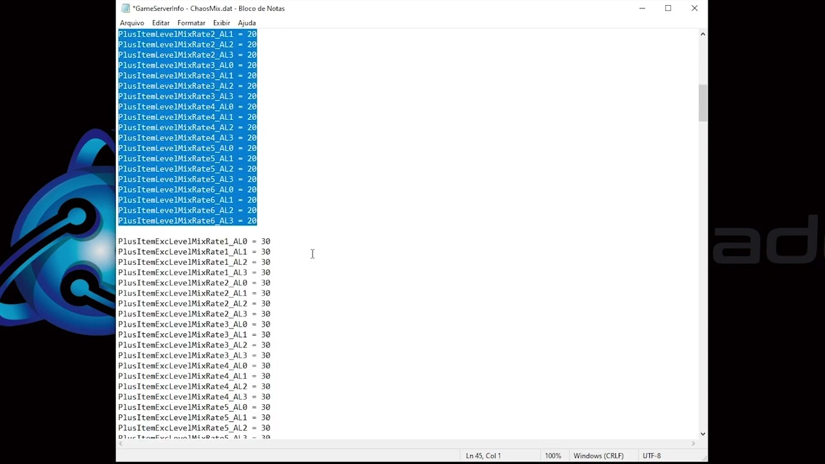
Task: Click line PlusItemLevelMixRate2_AL3 = 20
Action: click(188, 55)
